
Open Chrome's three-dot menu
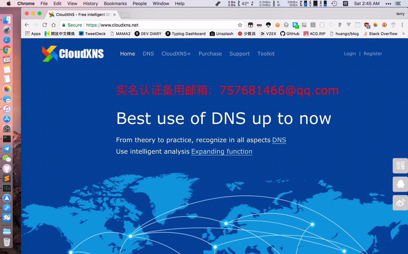(402, 25)
